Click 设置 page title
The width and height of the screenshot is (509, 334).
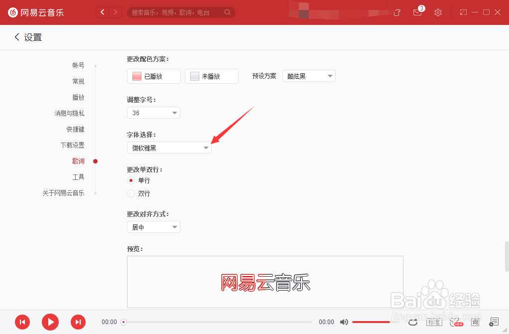[33, 37]
